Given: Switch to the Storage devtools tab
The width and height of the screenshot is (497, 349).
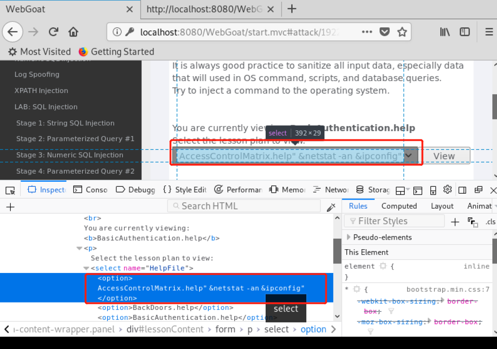Looking at the screenshot, I should tap(373, 190).
